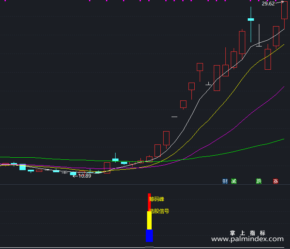Select the red candlestick beside the 10.89 low
This screenshot has height=249, width=290.
pos(82,173)
